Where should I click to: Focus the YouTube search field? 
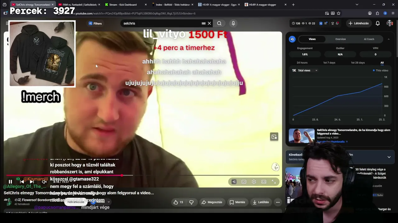(162, 23)
